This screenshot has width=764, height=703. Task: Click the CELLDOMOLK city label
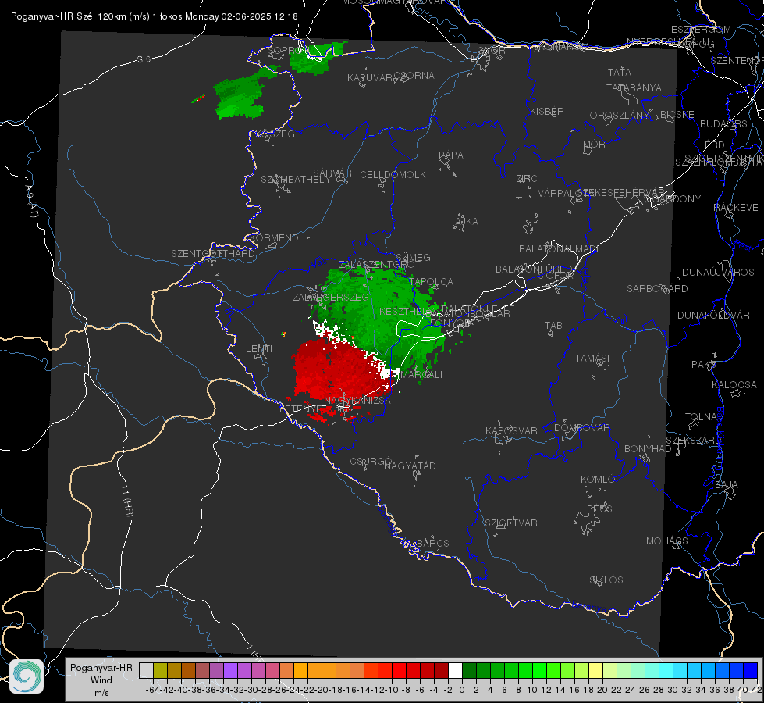[393, 175]
